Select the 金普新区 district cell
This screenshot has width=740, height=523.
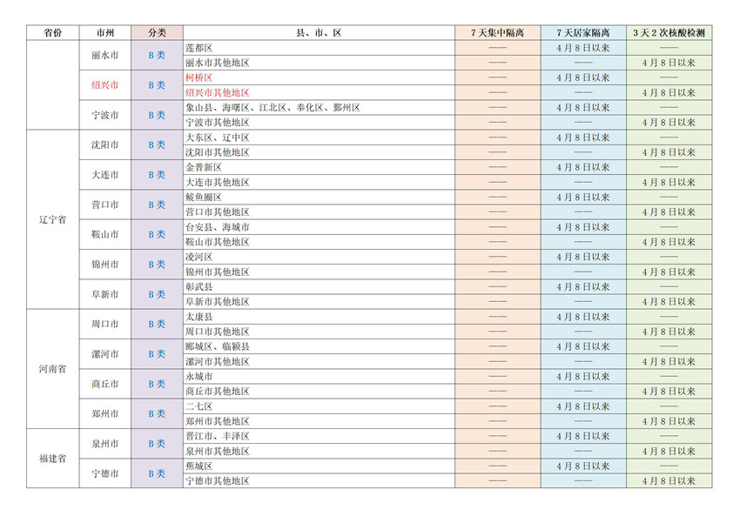[204, 167]
